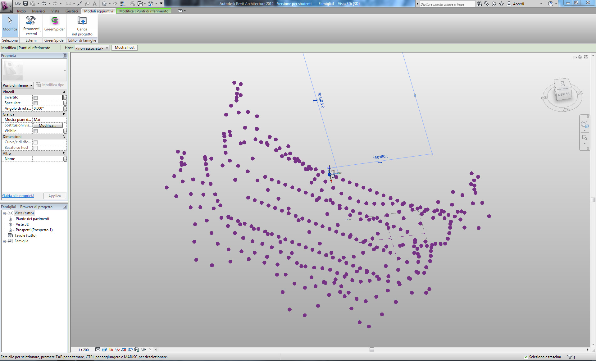The width and height of the screenshot is (596, 361).
Task: Collapse the Vincoli properties section
Action: (64, 92)
